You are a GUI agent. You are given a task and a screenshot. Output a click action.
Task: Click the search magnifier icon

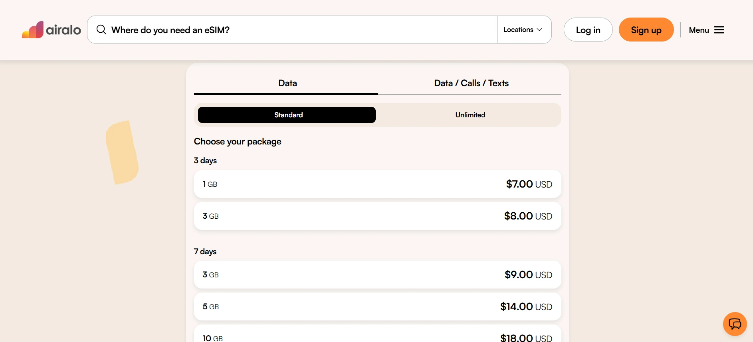[x=101, y=30]
